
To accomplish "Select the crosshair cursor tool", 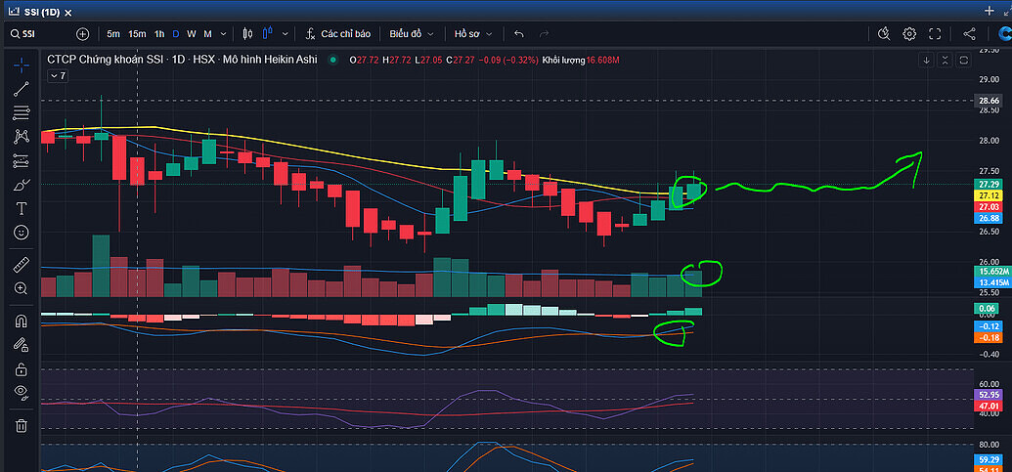I will tap(22, 65).
